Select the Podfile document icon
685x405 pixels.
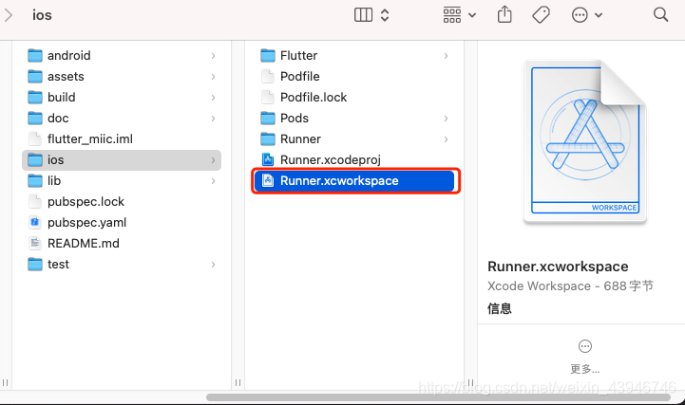pos(268,77)
